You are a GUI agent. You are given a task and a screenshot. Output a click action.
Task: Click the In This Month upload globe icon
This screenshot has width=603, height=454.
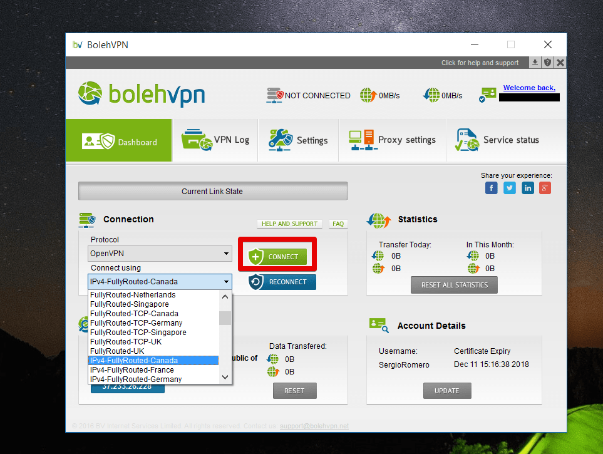(x=473, y=268)
